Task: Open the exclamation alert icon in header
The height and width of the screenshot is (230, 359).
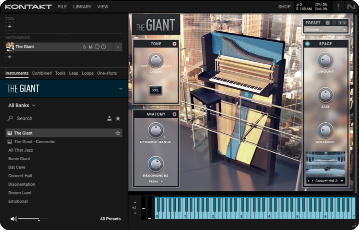Action: [x=339, y=7]
